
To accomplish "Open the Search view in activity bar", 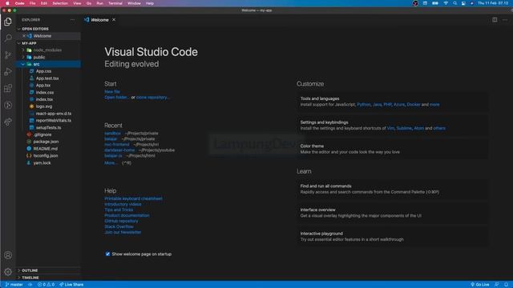I will 8,38.
